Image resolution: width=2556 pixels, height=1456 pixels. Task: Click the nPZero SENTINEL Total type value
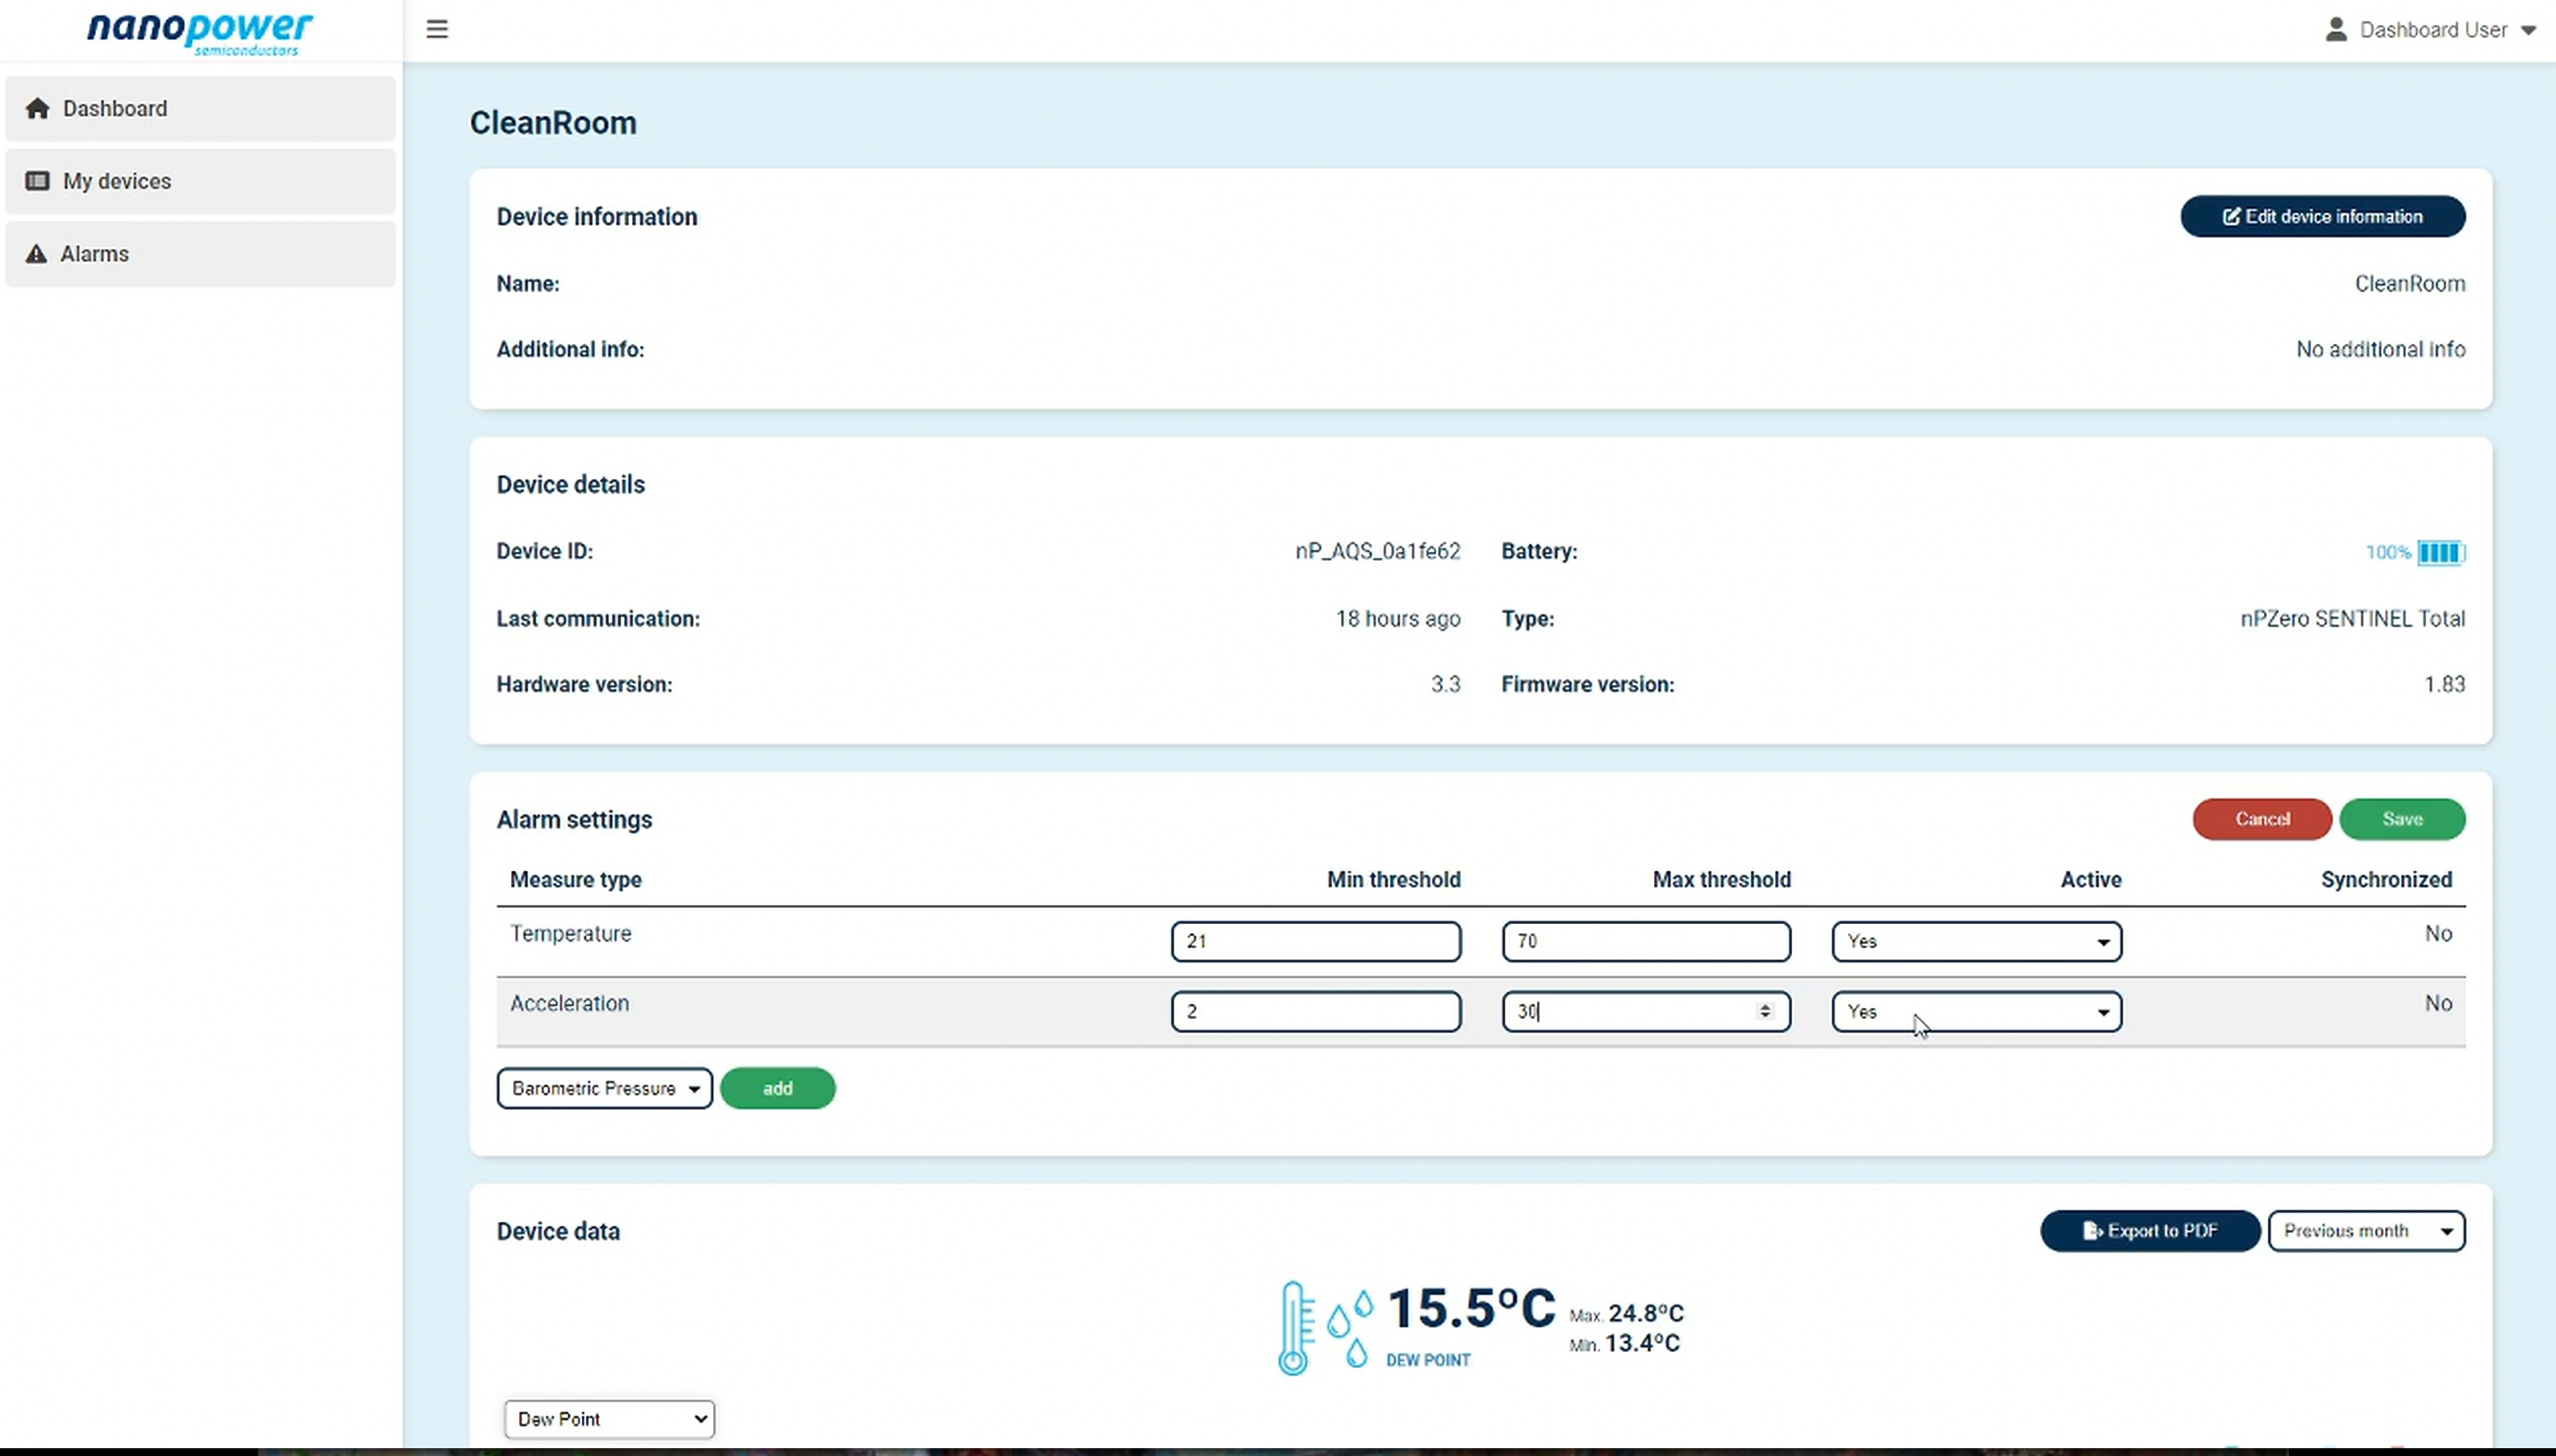[2352, 619]
